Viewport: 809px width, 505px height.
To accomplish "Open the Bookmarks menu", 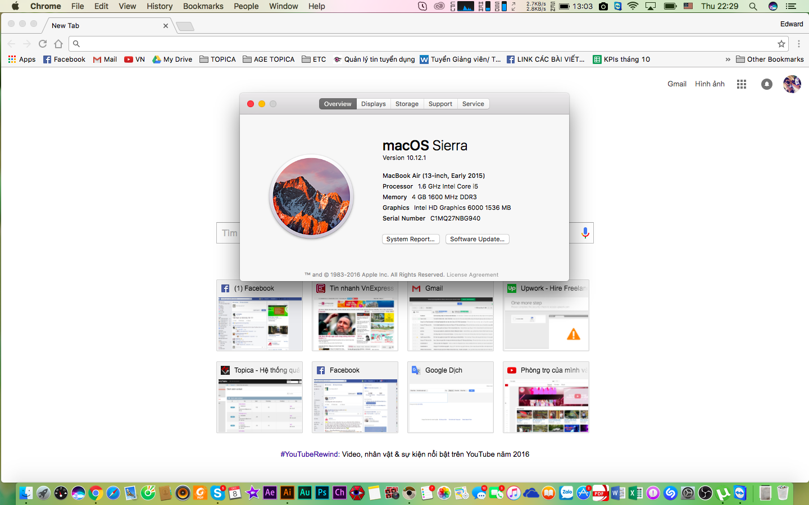I will click(x=203, y=6).
